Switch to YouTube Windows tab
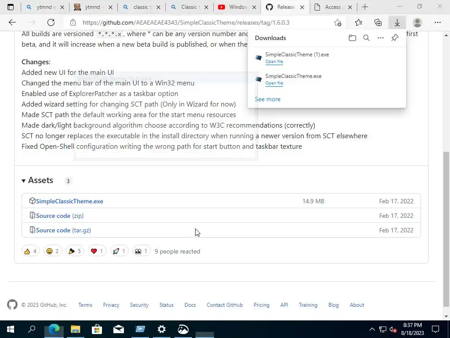This screenshot has height=338, width=450. pyautogui.click(x=237, y=7)
